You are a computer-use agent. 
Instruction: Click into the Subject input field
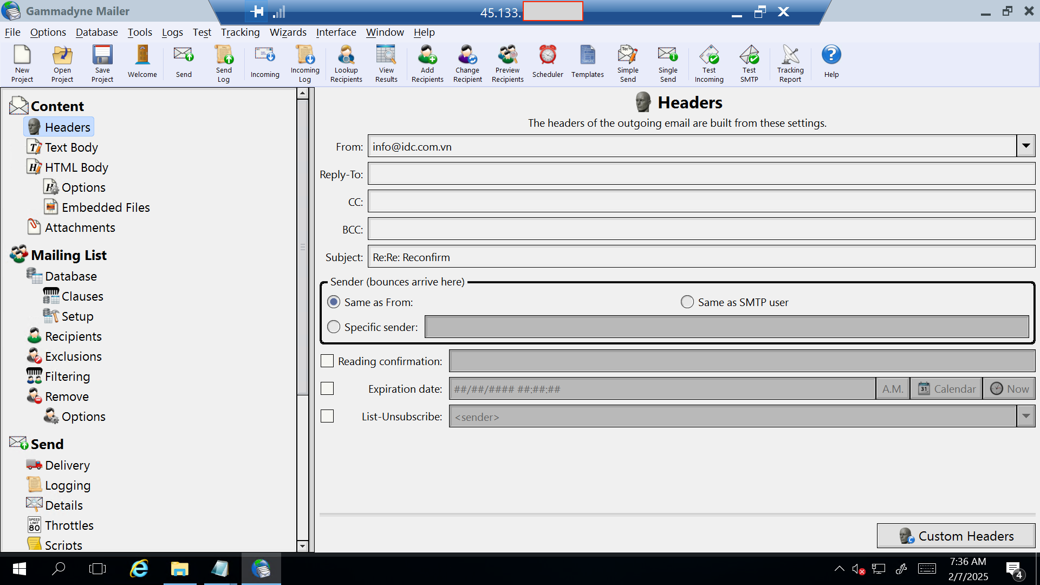701,257
